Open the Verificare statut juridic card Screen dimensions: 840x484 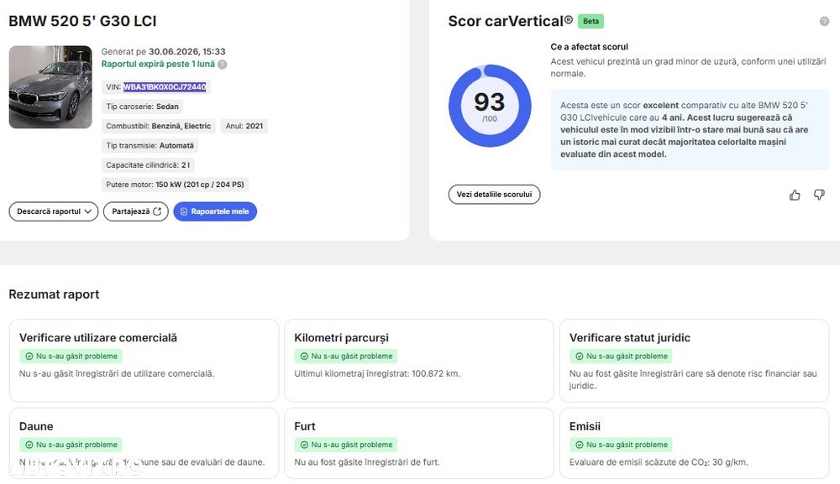695,361
